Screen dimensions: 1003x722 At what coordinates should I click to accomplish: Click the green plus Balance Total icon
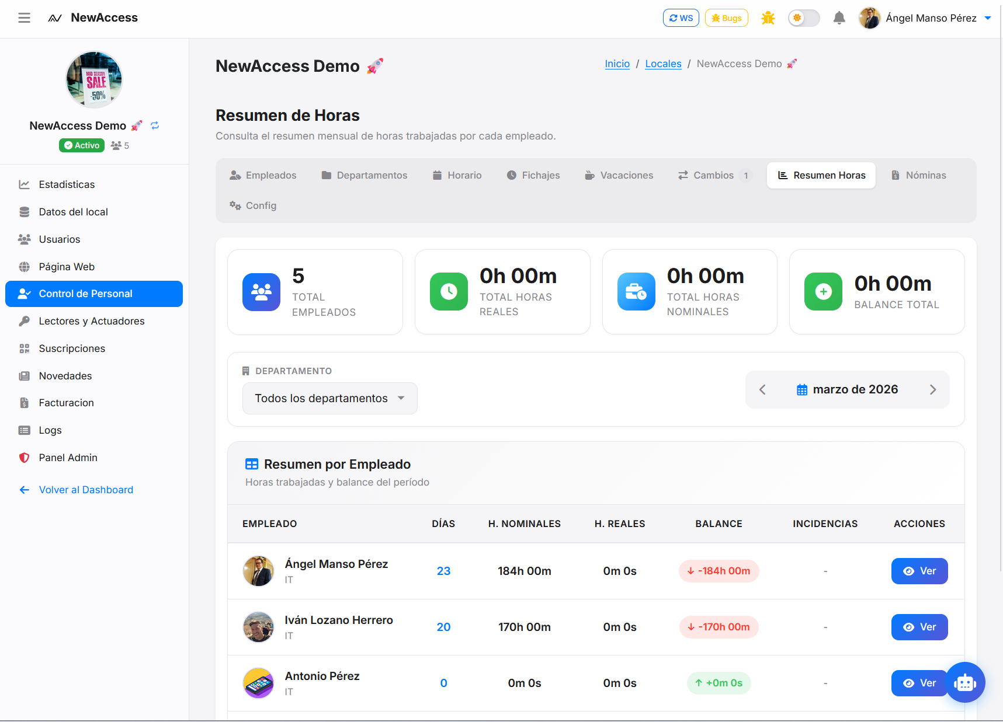(x=823, y=291)
